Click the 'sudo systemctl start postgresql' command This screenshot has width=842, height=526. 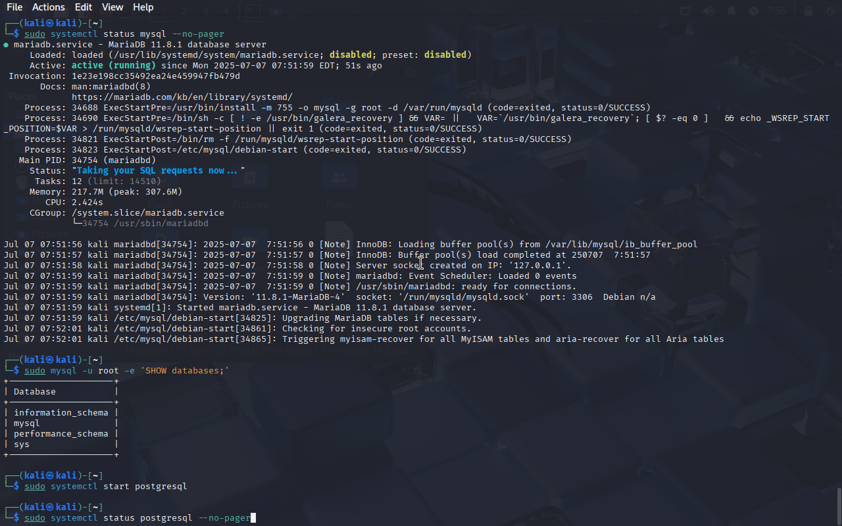(106, 487)
